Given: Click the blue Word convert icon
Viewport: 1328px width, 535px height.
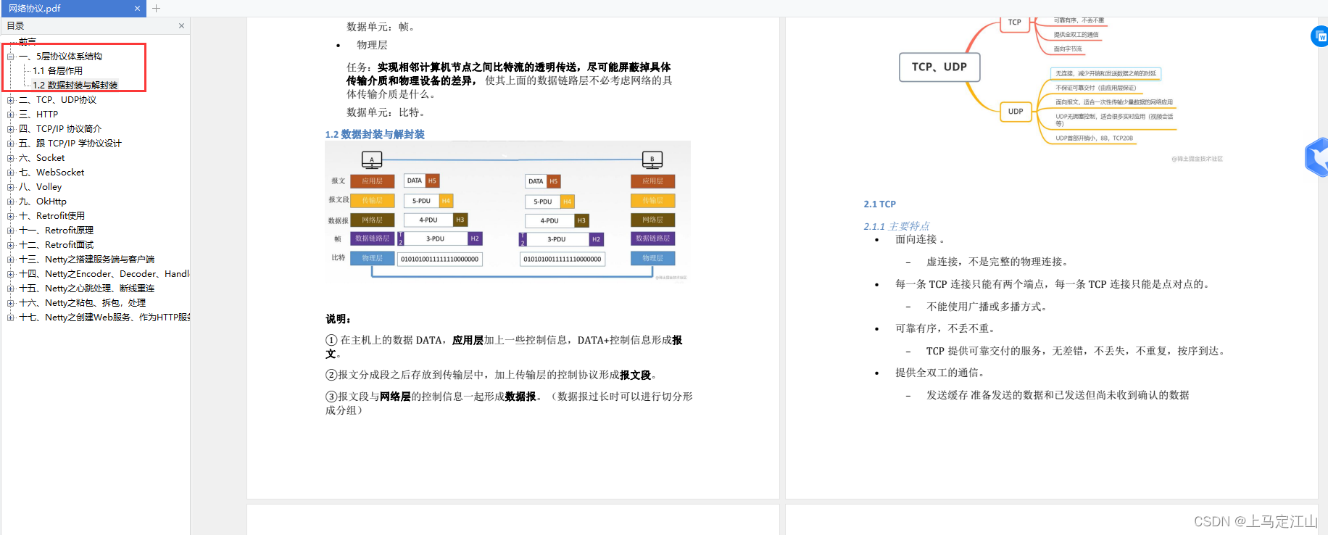Looking at the screenshot, I should pos(1320,36).
